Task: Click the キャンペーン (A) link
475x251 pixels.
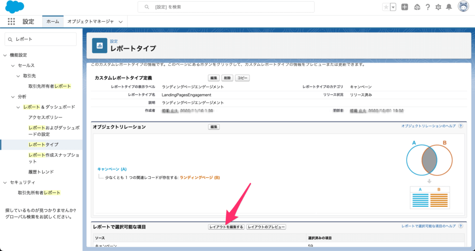Action: (x=112, y=169)
